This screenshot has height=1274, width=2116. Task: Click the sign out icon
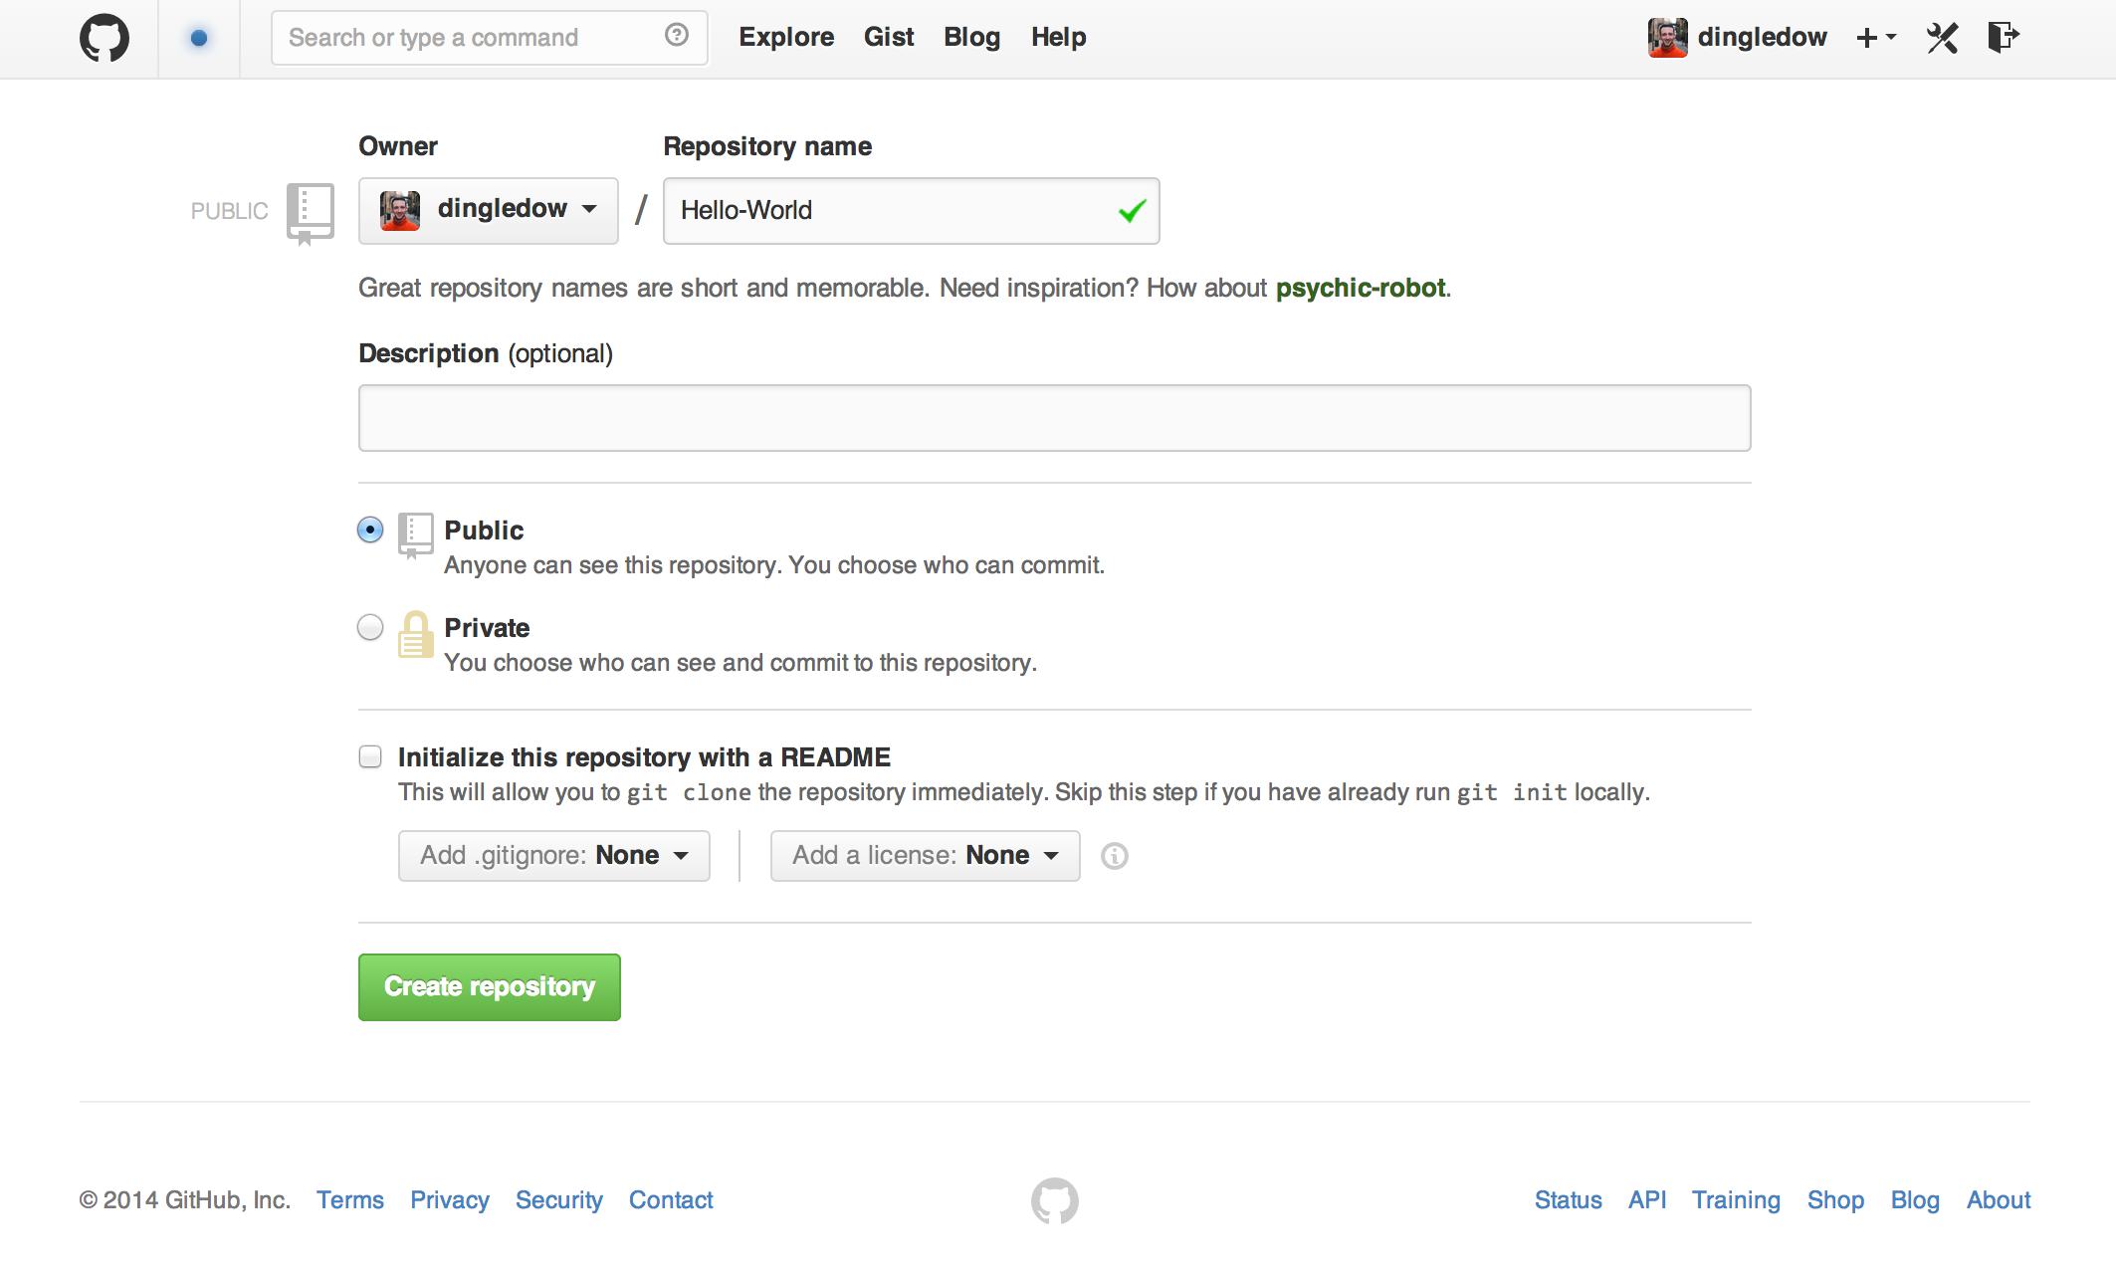point(2004,38)
